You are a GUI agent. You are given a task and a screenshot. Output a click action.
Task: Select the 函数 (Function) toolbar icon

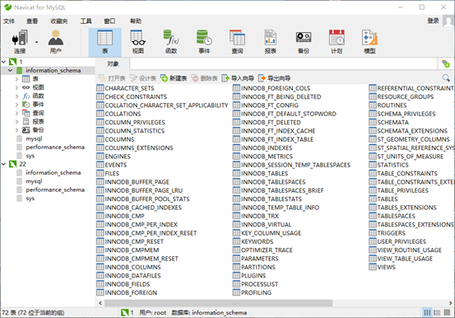point(171,42)
